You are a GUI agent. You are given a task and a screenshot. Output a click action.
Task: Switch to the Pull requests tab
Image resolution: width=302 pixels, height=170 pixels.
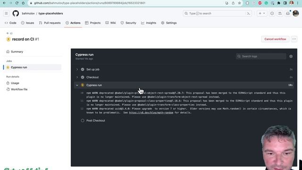[50, 23]
